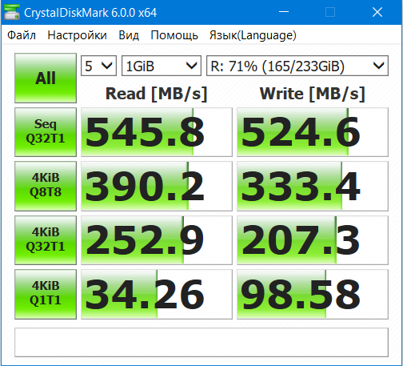403x366 pixels.
Task: Minimize the CrystalDiskMark window
Action: coord(284,12)
